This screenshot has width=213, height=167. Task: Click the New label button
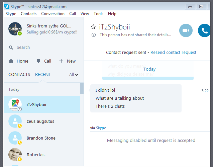pos(71,61)
